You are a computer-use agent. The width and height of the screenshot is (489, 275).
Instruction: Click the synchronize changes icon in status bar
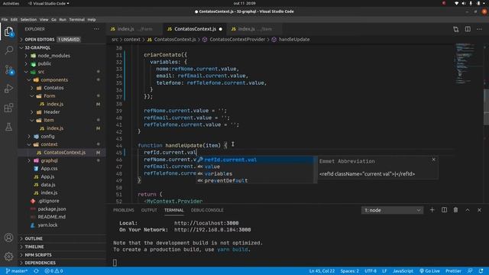point(36,271)
